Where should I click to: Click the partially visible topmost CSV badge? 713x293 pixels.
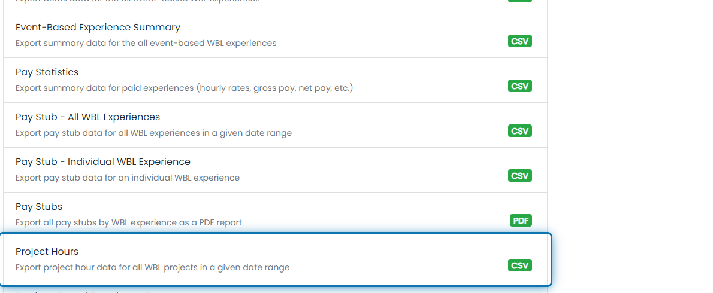pyautogui.click(x=519, y=1)
